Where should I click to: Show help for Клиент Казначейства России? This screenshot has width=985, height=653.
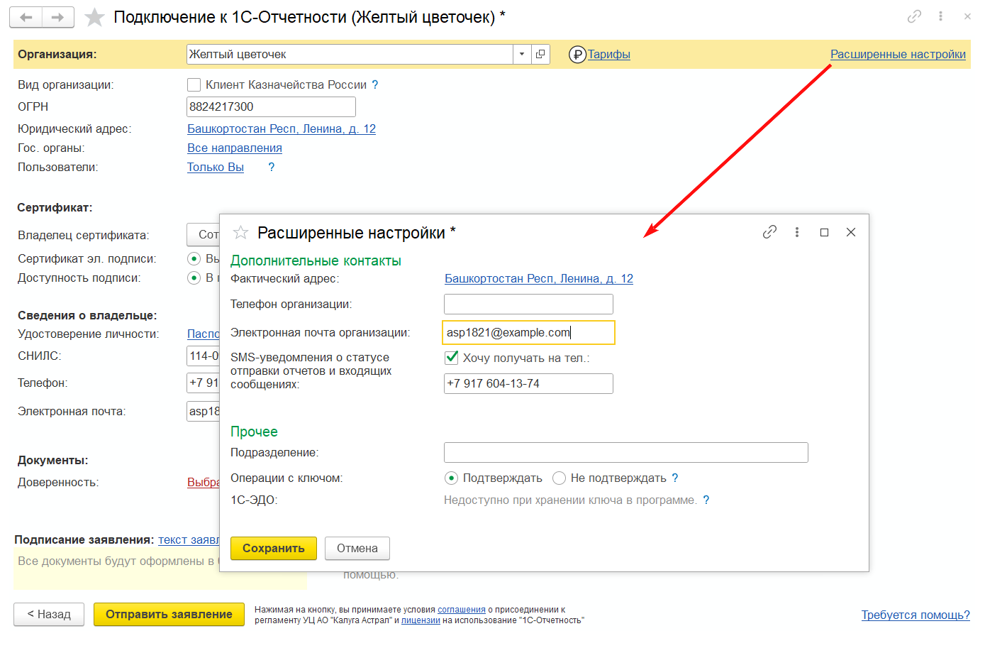click(x=375, y=85)
